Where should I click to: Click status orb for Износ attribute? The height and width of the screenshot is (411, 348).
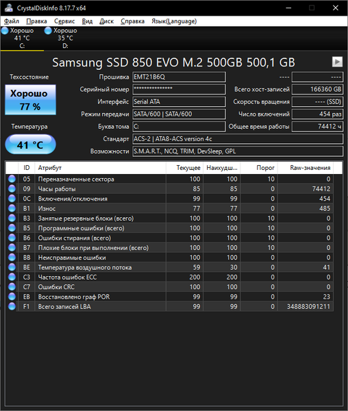[x=12, y=208]
